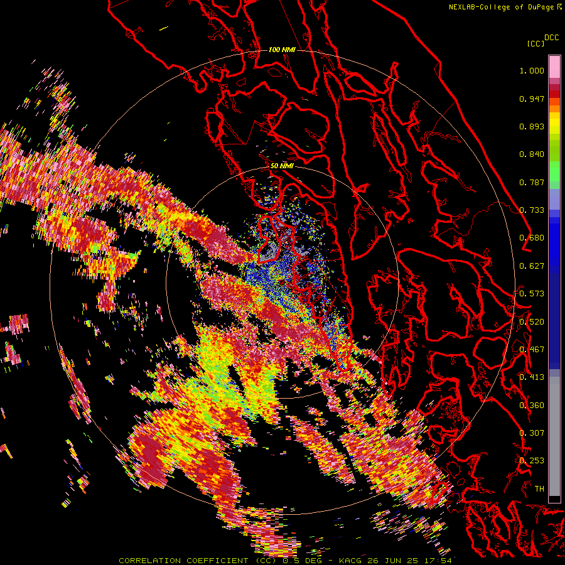Click the 0.733 legend value
Viewport: 565px width, 565px height.
(x=532, y=210)
